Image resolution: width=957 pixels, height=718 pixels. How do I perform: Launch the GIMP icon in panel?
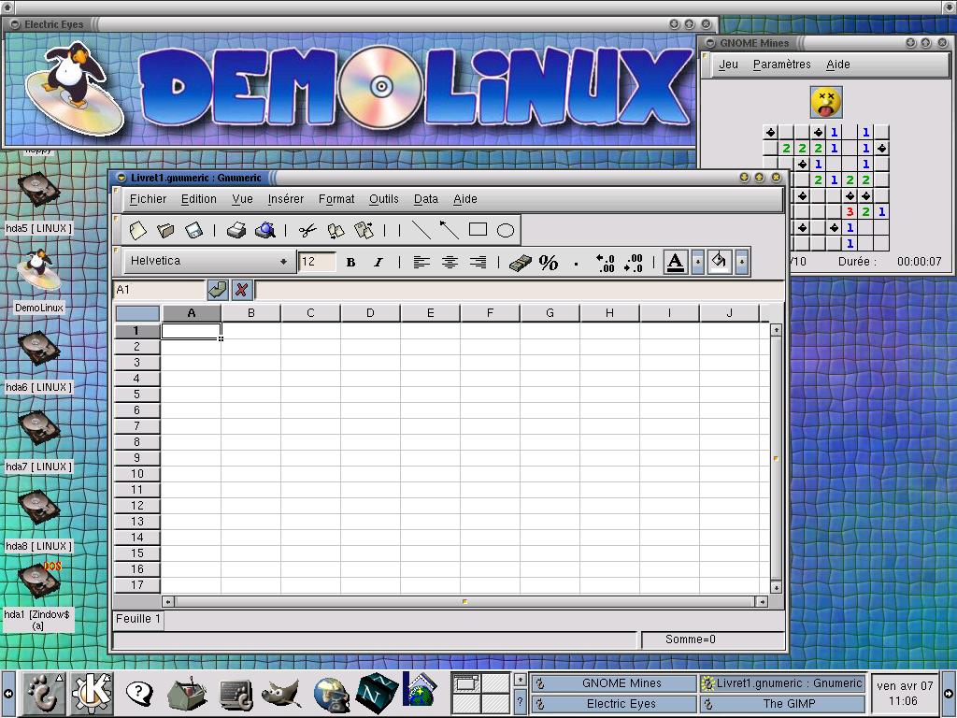pyautogui.click(x=282, y=694)
